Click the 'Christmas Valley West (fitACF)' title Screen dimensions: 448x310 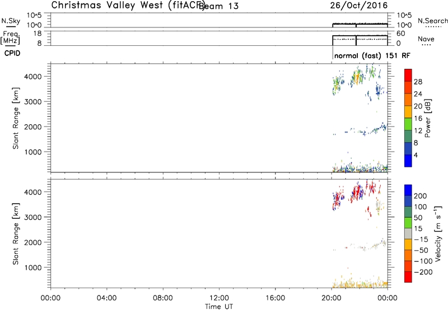(128, 6)
